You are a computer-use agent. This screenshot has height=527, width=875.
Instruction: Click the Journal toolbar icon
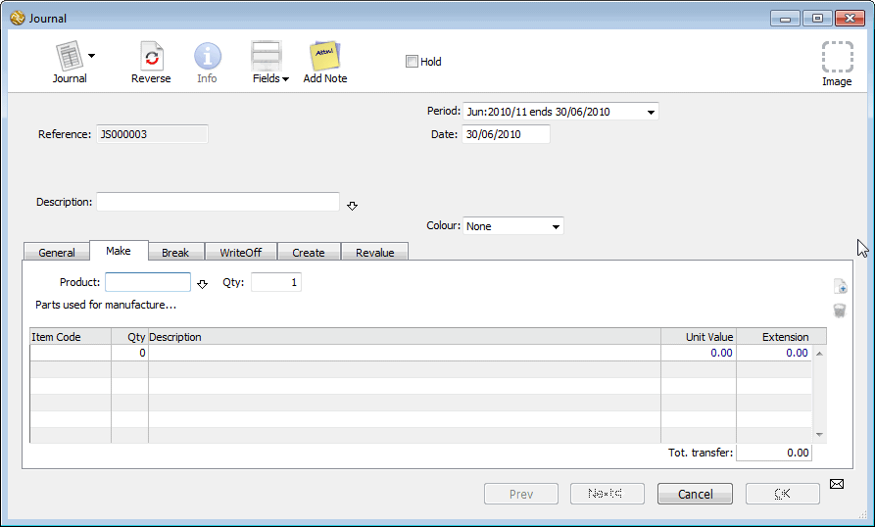click(68, 57)
